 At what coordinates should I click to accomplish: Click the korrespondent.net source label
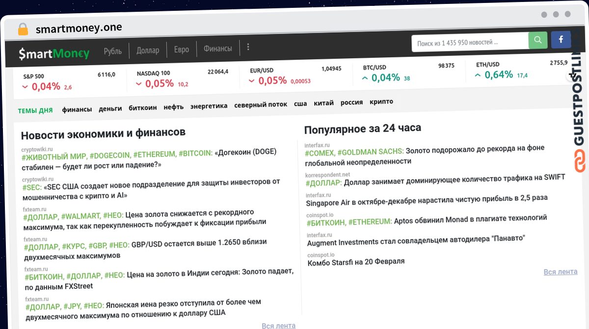tap(328, 175)
